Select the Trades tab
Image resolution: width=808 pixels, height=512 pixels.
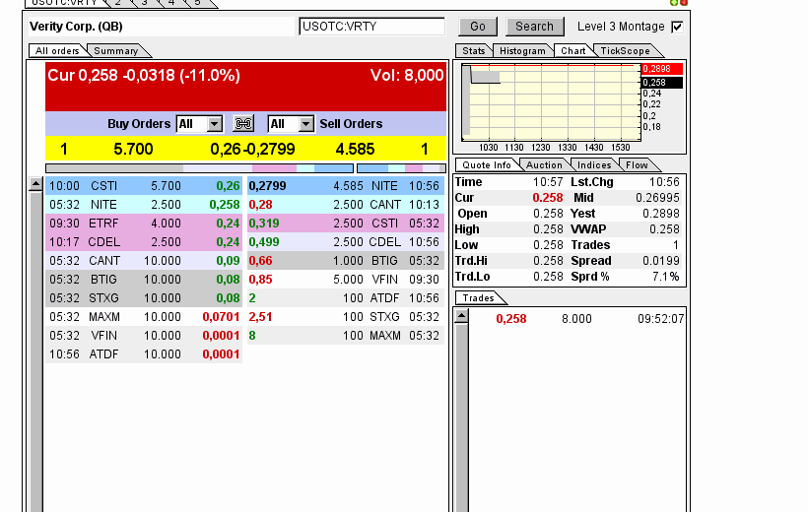coord(478,297)
